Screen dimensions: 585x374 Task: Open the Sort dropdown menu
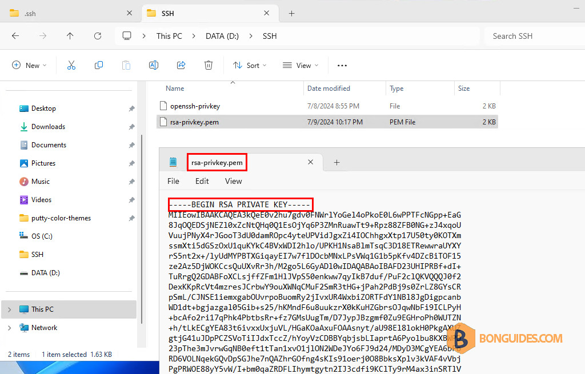250,65
